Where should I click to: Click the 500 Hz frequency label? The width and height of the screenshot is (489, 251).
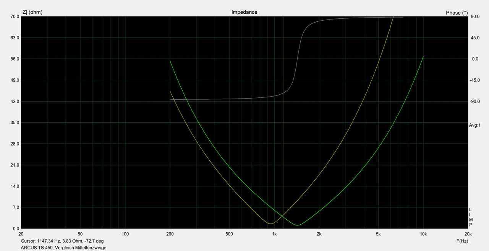pos(229,234)
